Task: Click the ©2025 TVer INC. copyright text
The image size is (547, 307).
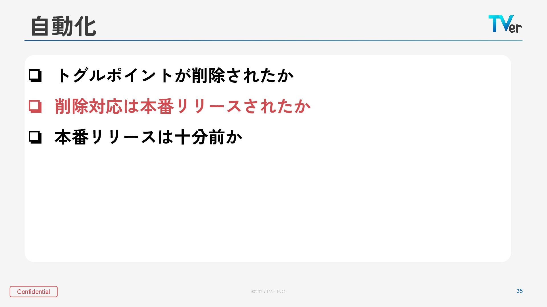Action: click(x=268, y=292)
